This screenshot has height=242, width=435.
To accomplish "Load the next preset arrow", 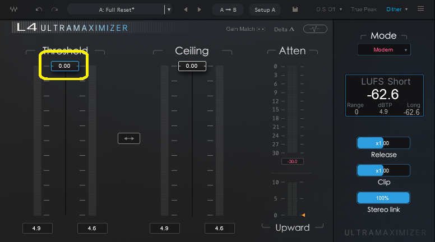I will (x=199, y=10).
